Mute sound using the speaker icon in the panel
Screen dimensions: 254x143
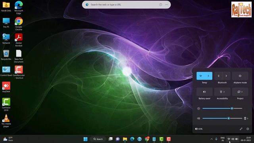(198, 118)
